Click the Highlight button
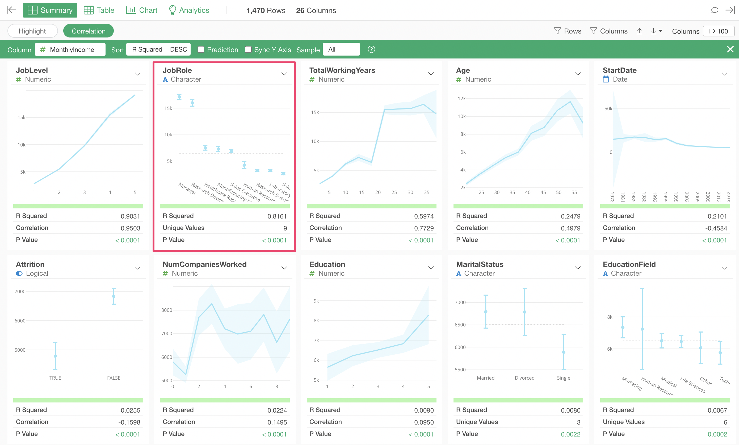Viewport: 739px width, 445px height. point(32,31)
